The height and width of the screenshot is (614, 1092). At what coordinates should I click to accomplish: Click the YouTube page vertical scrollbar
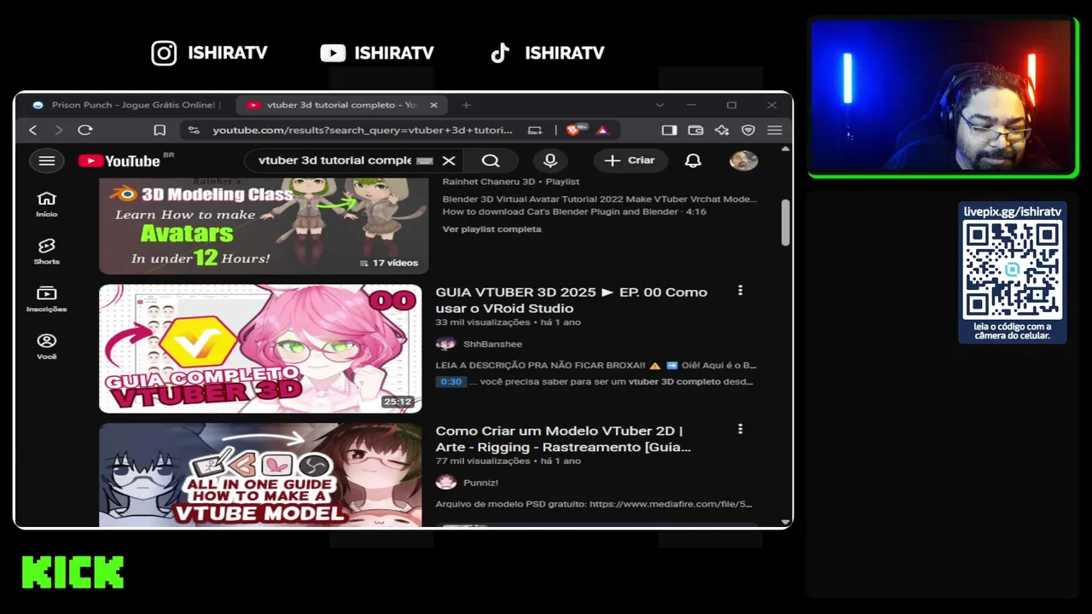click(x=786, y=223)
